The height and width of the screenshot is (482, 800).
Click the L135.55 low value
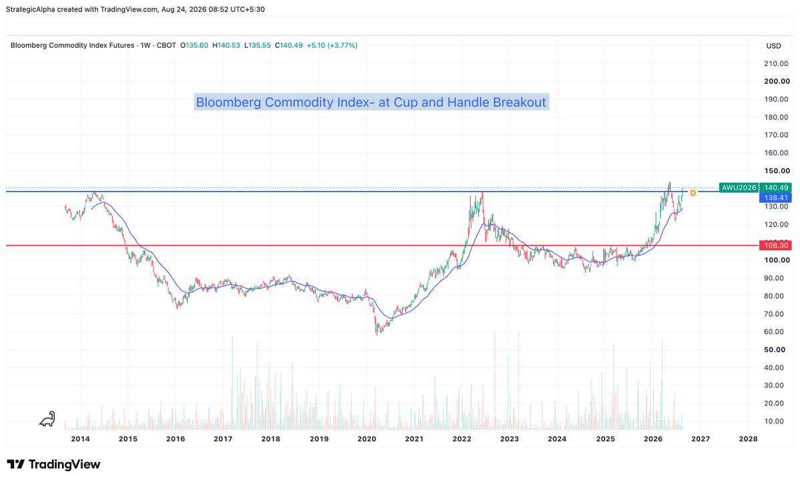[x=257, y=45]
